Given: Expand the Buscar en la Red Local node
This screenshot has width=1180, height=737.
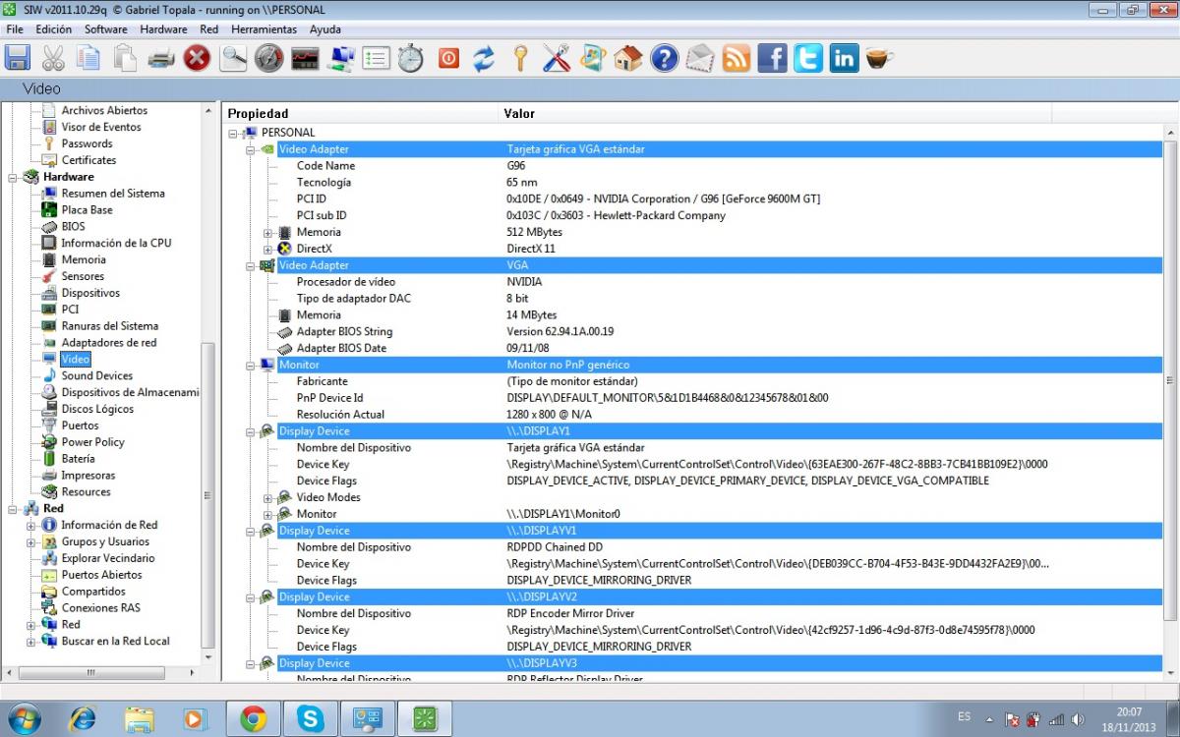Looking at the screenshot, I should click(30, 641).
